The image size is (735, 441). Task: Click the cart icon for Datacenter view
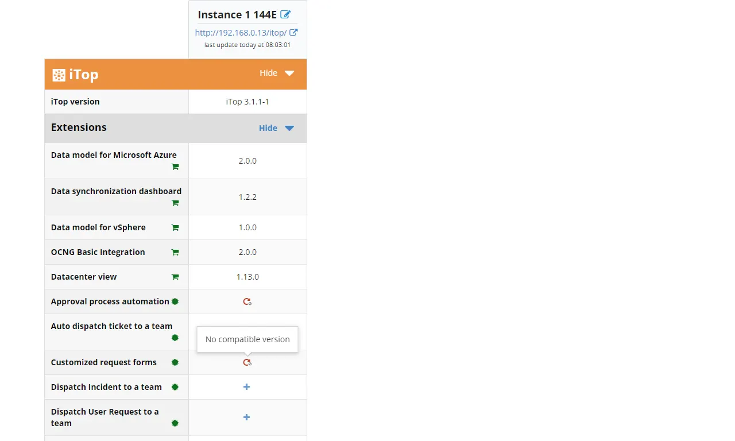tap(175, 277)
